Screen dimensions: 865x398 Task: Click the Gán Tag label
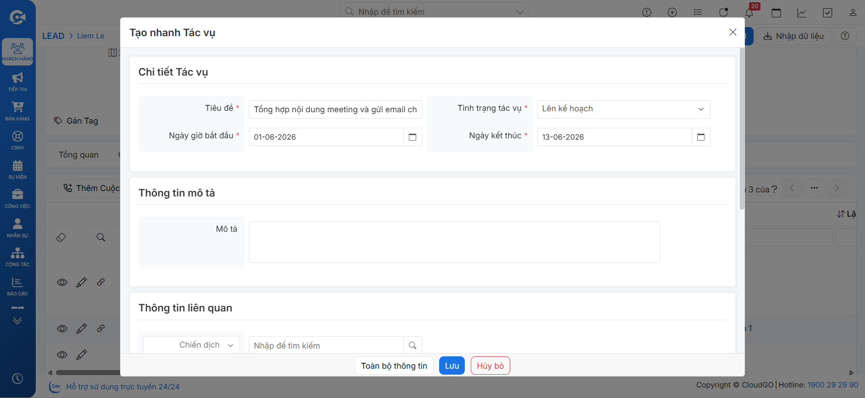(x=82, y=121)
